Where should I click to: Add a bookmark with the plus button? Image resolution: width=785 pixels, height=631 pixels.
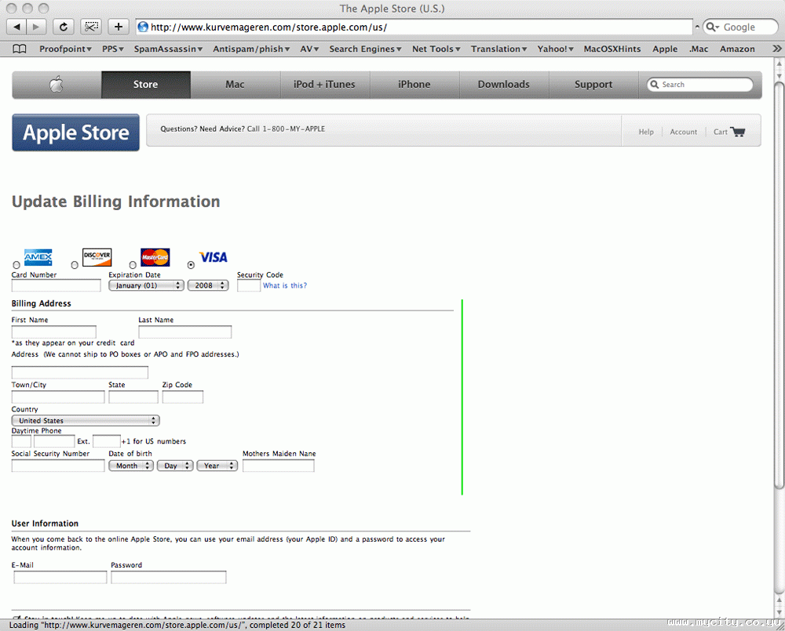pyautogui.click(x=119, y=27)
